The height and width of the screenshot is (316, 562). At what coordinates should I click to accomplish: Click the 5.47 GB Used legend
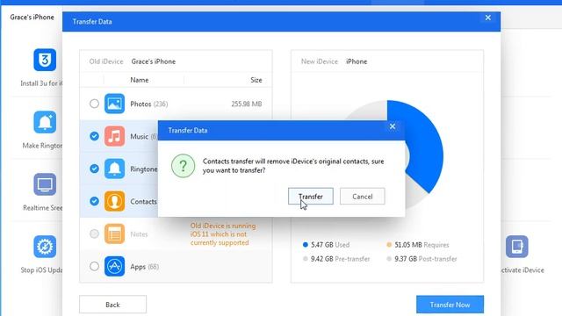tap(326, 245)
